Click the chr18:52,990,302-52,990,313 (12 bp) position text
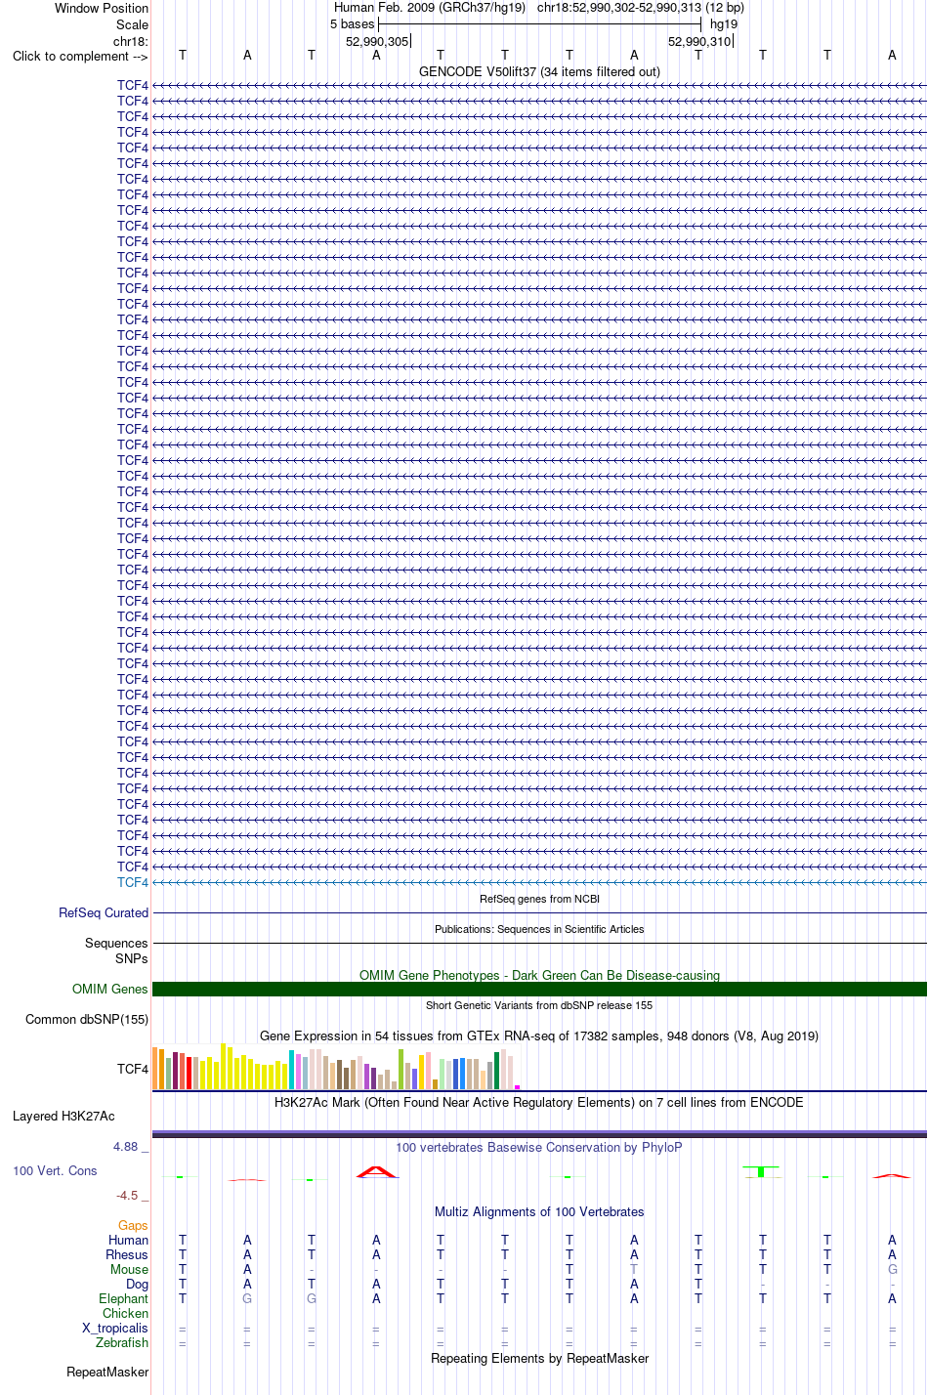 640,8
